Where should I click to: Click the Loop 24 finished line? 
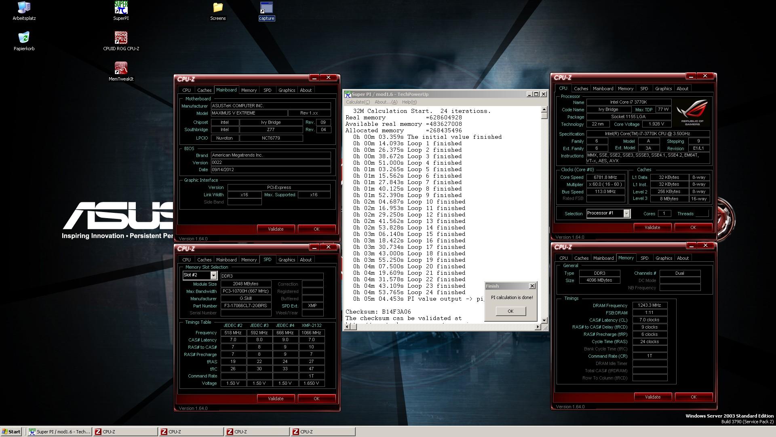(x=409, y=293)
